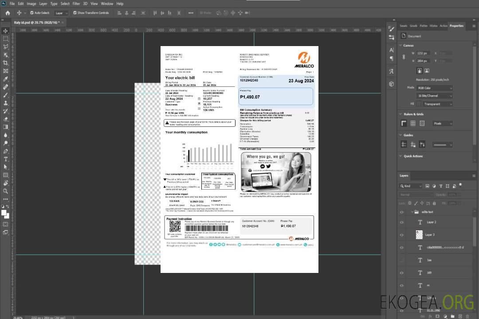Filter layers by type (T) icon
The image size is (479, 319).
click(x=441, y=186)
